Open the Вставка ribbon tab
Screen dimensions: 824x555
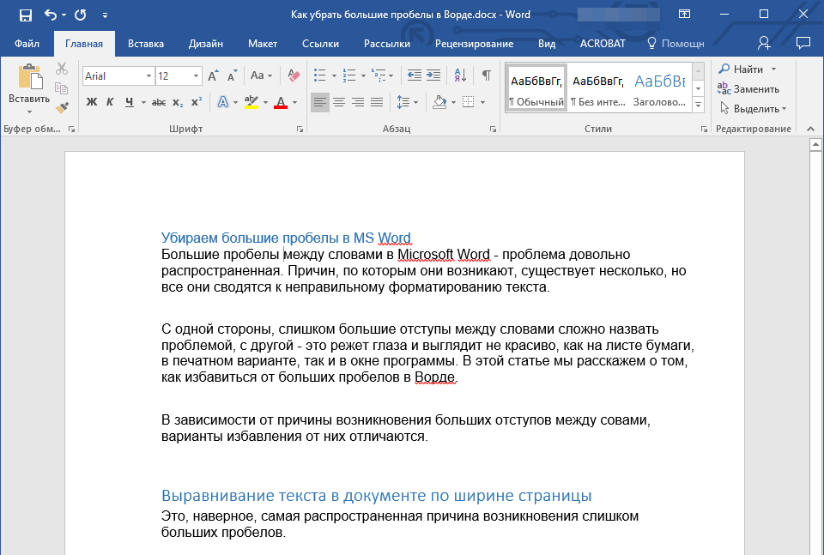pos(146,44)
